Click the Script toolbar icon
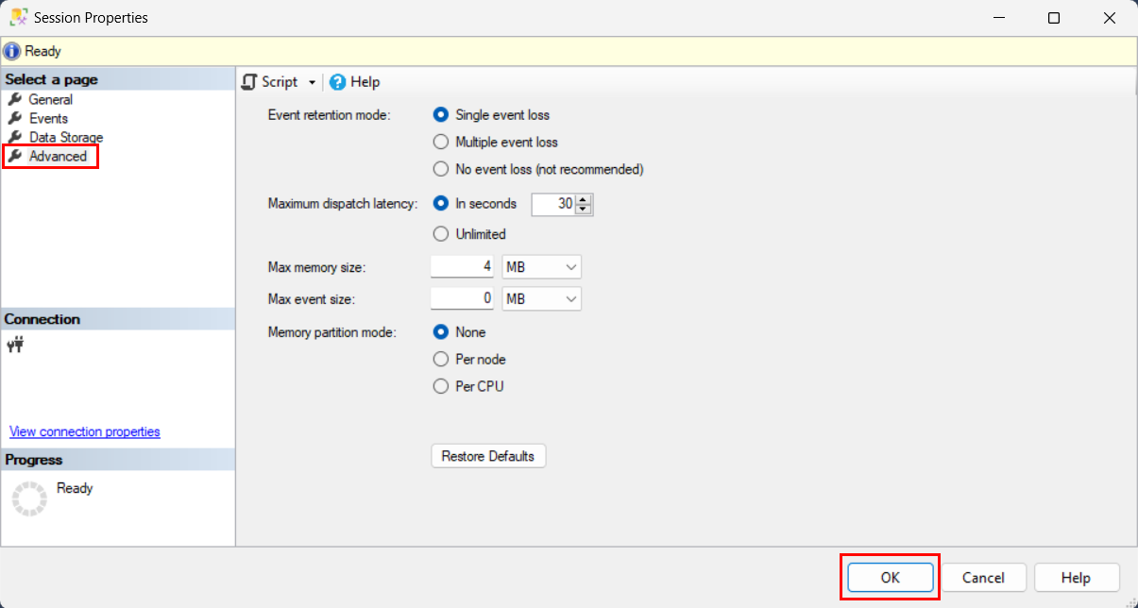Viewport: 1138px width, 608px height. tap(249, 82)
